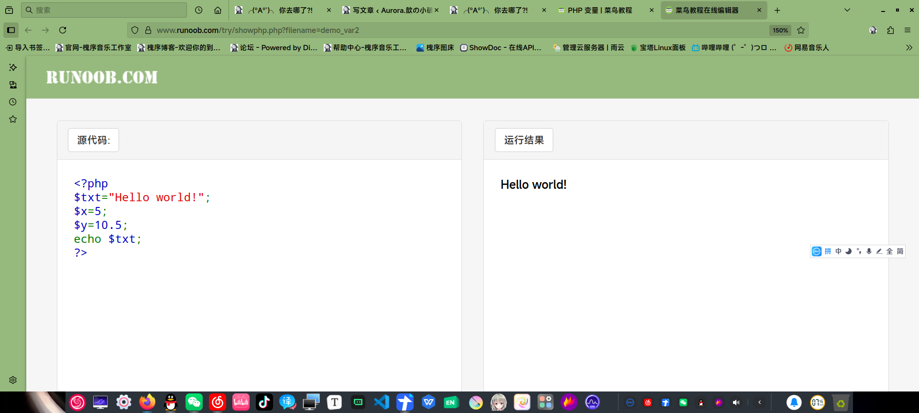Open the extensions puzzle icon
Viewport: 919px width, 413px height.
pos(890,30)
